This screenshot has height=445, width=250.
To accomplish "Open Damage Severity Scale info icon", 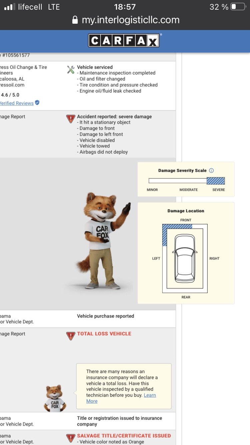I will (211, 170).
